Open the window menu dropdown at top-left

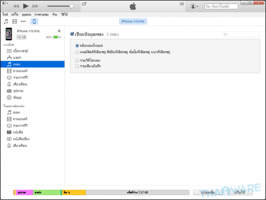point(5,3)
